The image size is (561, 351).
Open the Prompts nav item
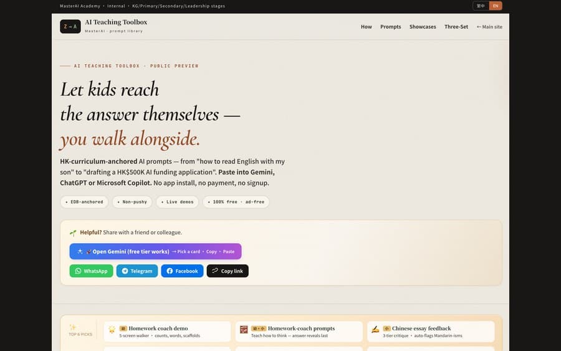pos(390,26)
